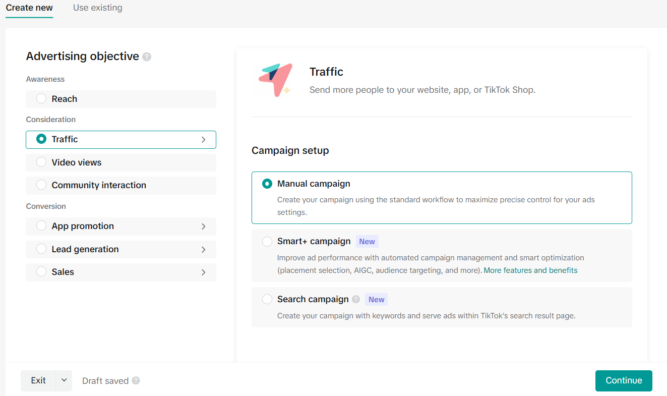Select the Reach objective radio button
This screenshot has width=667, height=396.
41,99
